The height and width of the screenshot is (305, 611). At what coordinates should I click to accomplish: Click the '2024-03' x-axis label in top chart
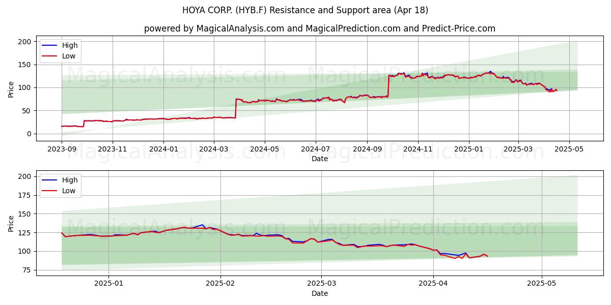pos(213,150)
